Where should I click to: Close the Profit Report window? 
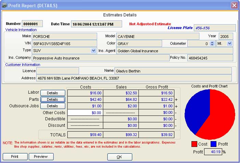click(x=234, y=5)
